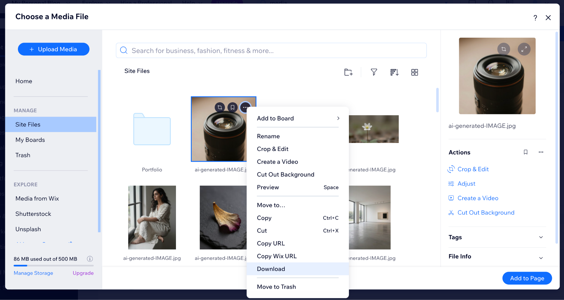Click bookmark icon beside Actions heading
Image resolution: width=564 pixels, height=300 pixels.
[x=525, y=152]
